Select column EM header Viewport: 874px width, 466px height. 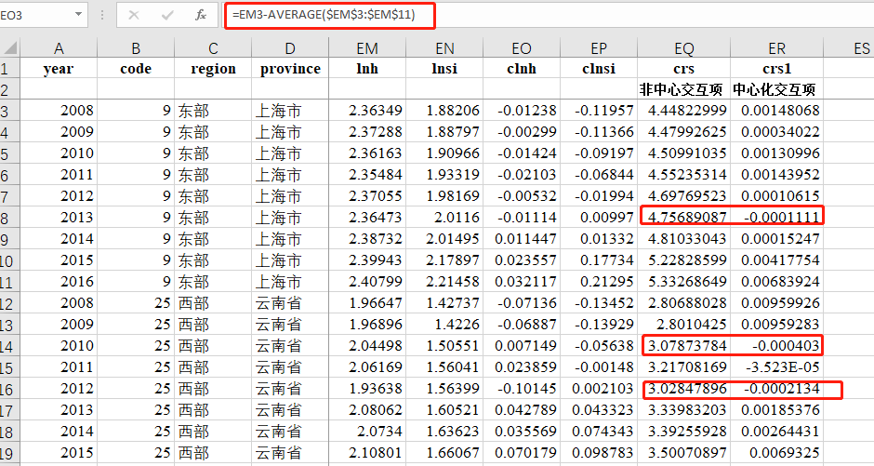point(367,48)
